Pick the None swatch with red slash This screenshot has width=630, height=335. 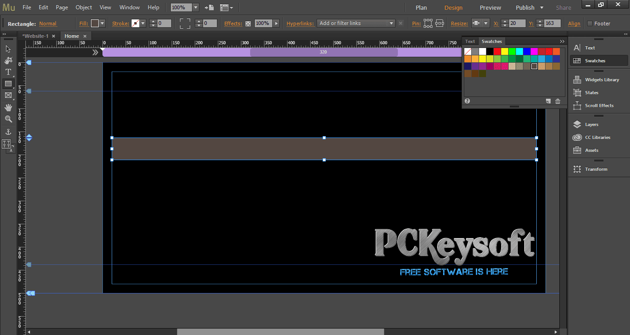(x=468, y=51)
